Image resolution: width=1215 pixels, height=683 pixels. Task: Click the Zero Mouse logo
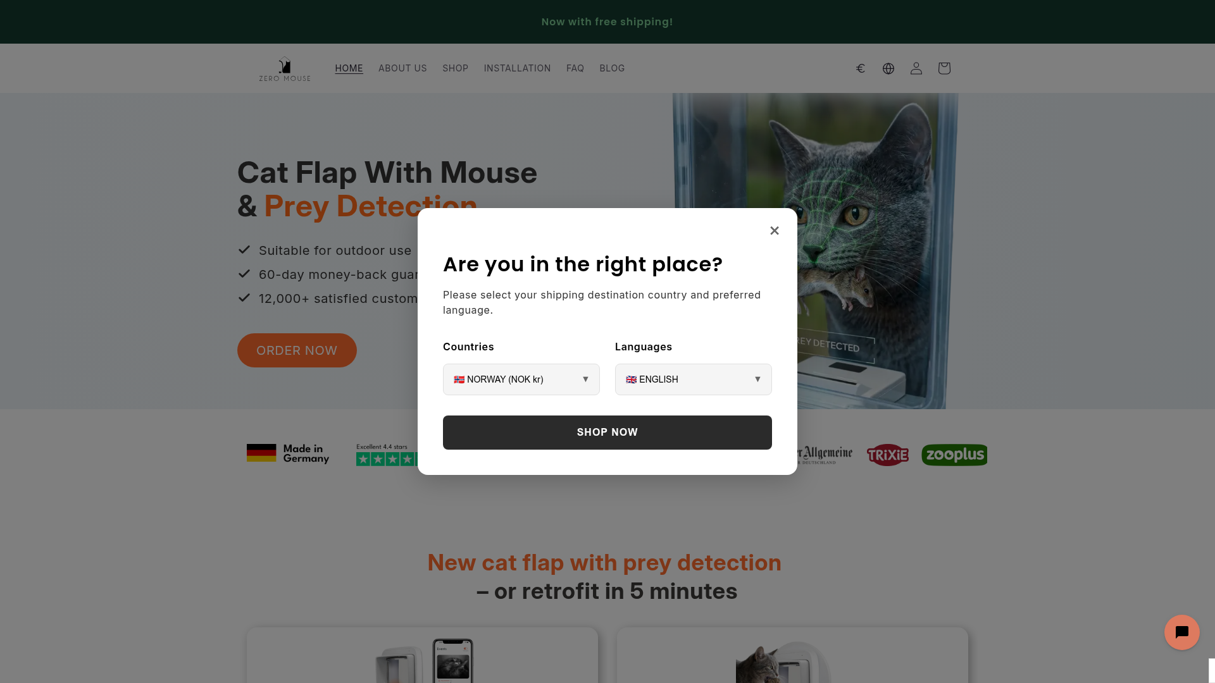285,68
